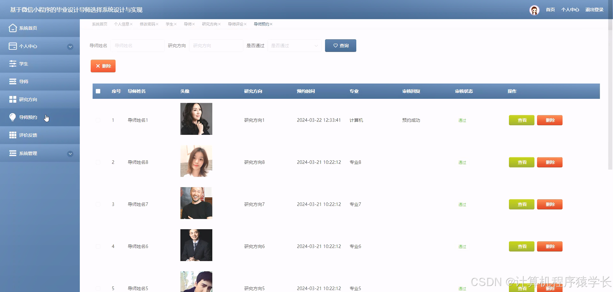This screenshot has width=613, height=292.
Task: Click the 审核状态 column header
Action: [464, 91]
